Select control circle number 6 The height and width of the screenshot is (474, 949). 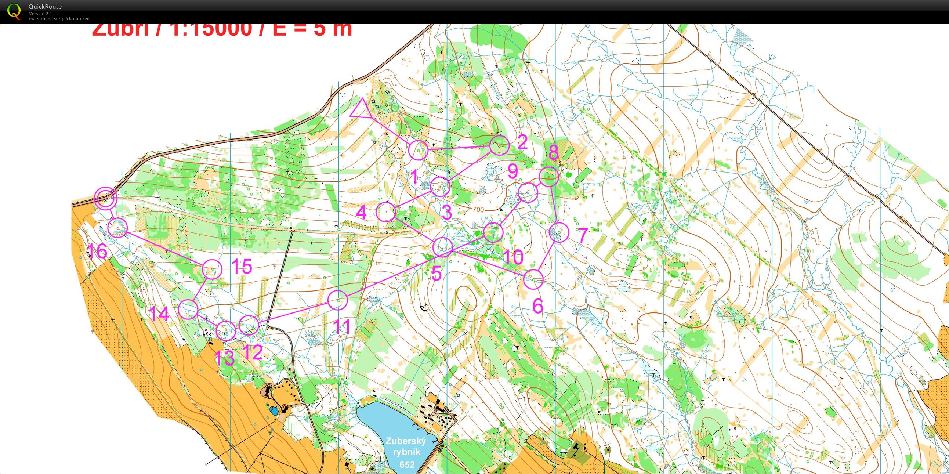[x=533, y=279]
